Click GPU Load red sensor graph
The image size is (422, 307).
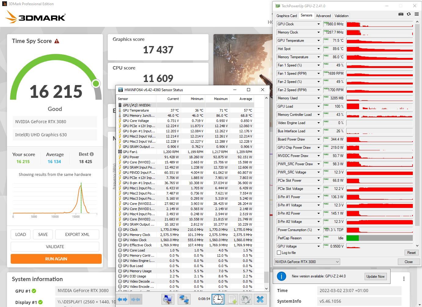pos(380,106)
